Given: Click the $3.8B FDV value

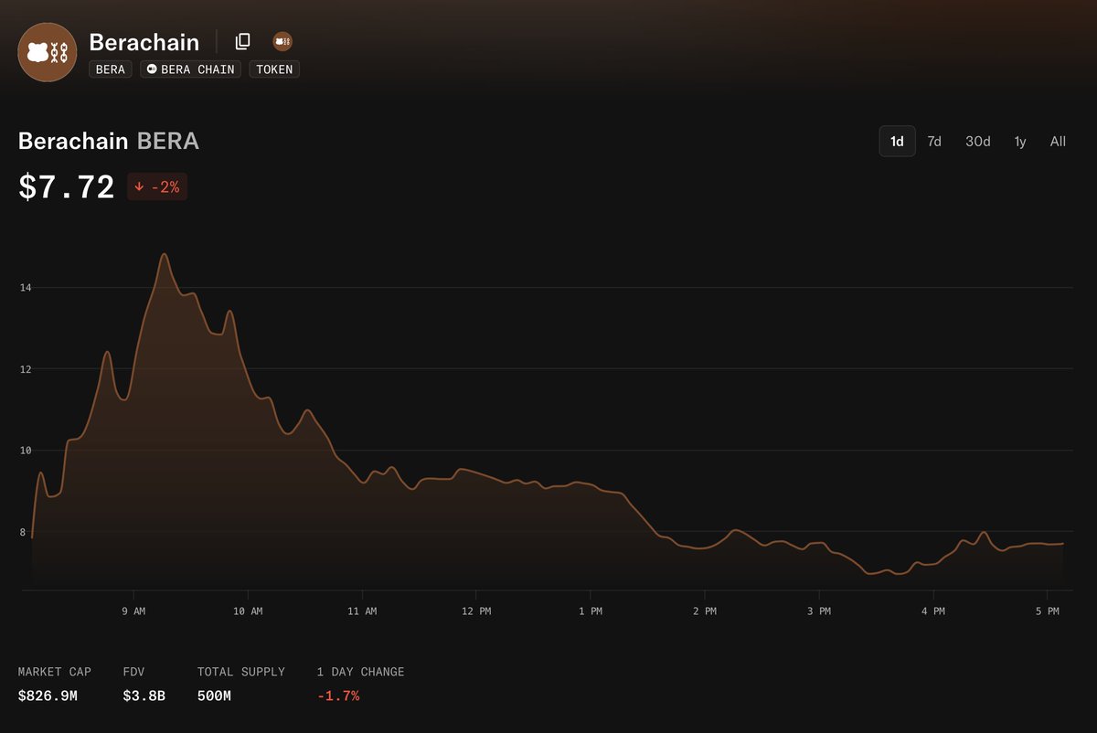Looking at the screenshot, I should pos(144,696).
